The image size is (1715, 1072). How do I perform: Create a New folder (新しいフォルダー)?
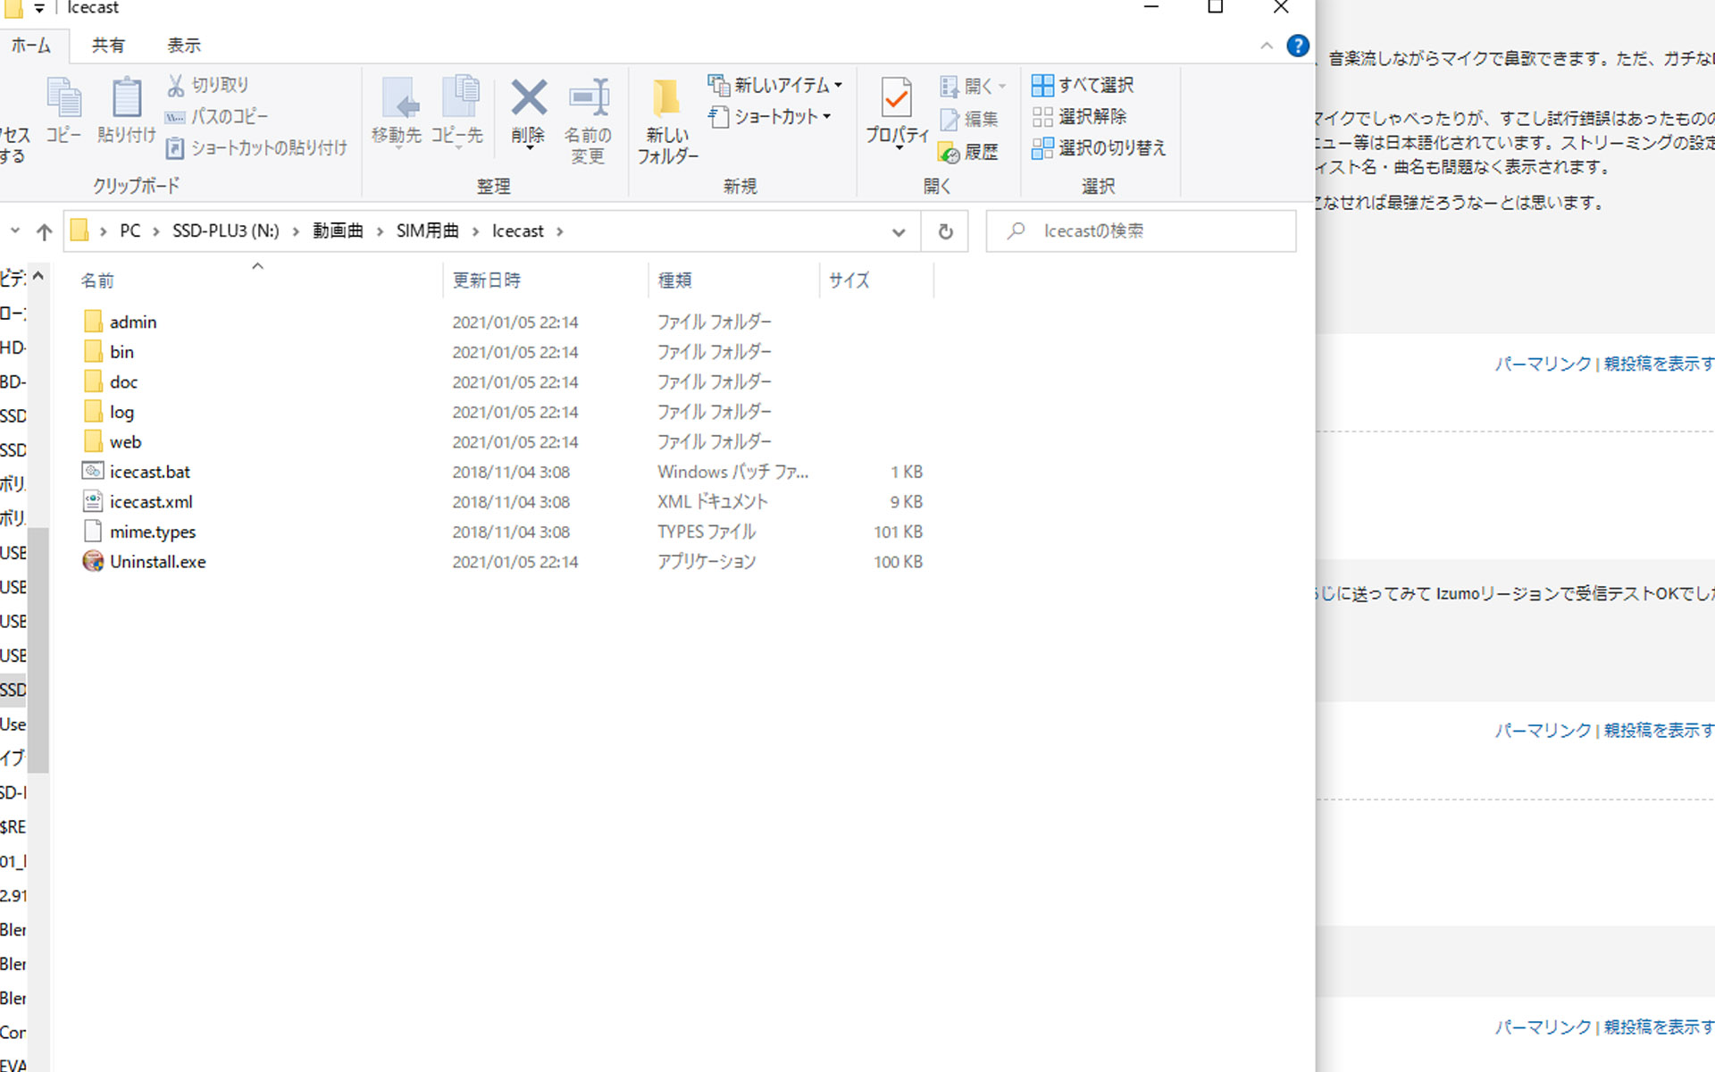coord(668,121)
